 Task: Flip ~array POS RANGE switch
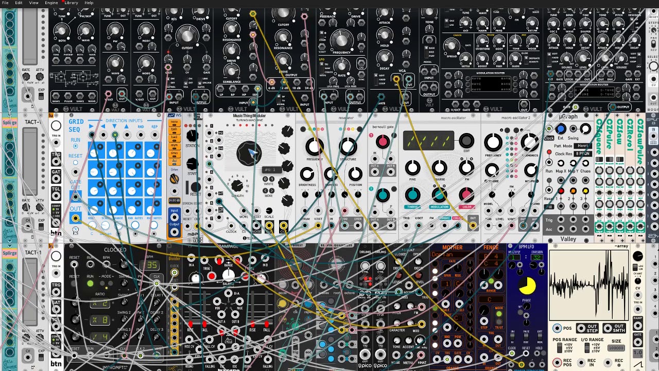tap(560, 348)
